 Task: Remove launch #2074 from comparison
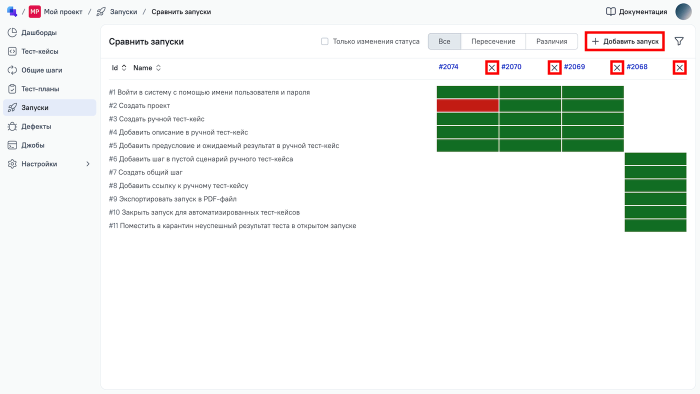coord(492,68)
